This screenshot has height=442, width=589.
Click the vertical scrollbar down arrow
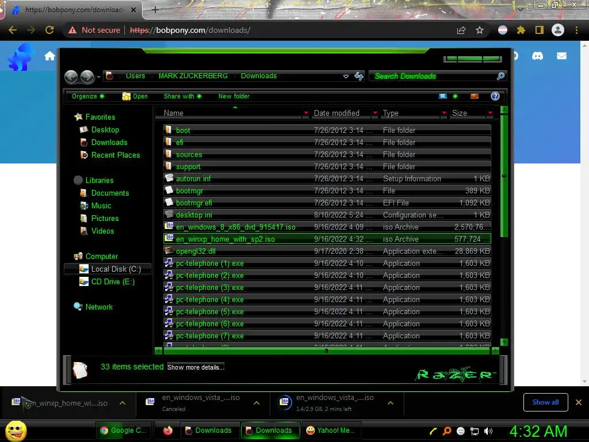pyautogui.click(x=504, y=342)
